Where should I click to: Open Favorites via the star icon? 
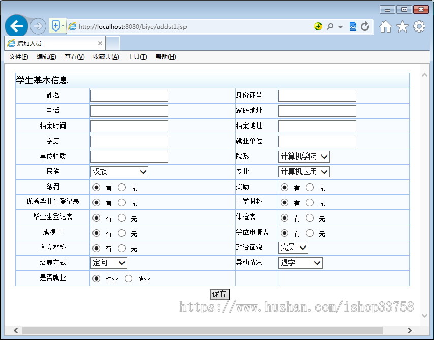(x=401, y=26)
